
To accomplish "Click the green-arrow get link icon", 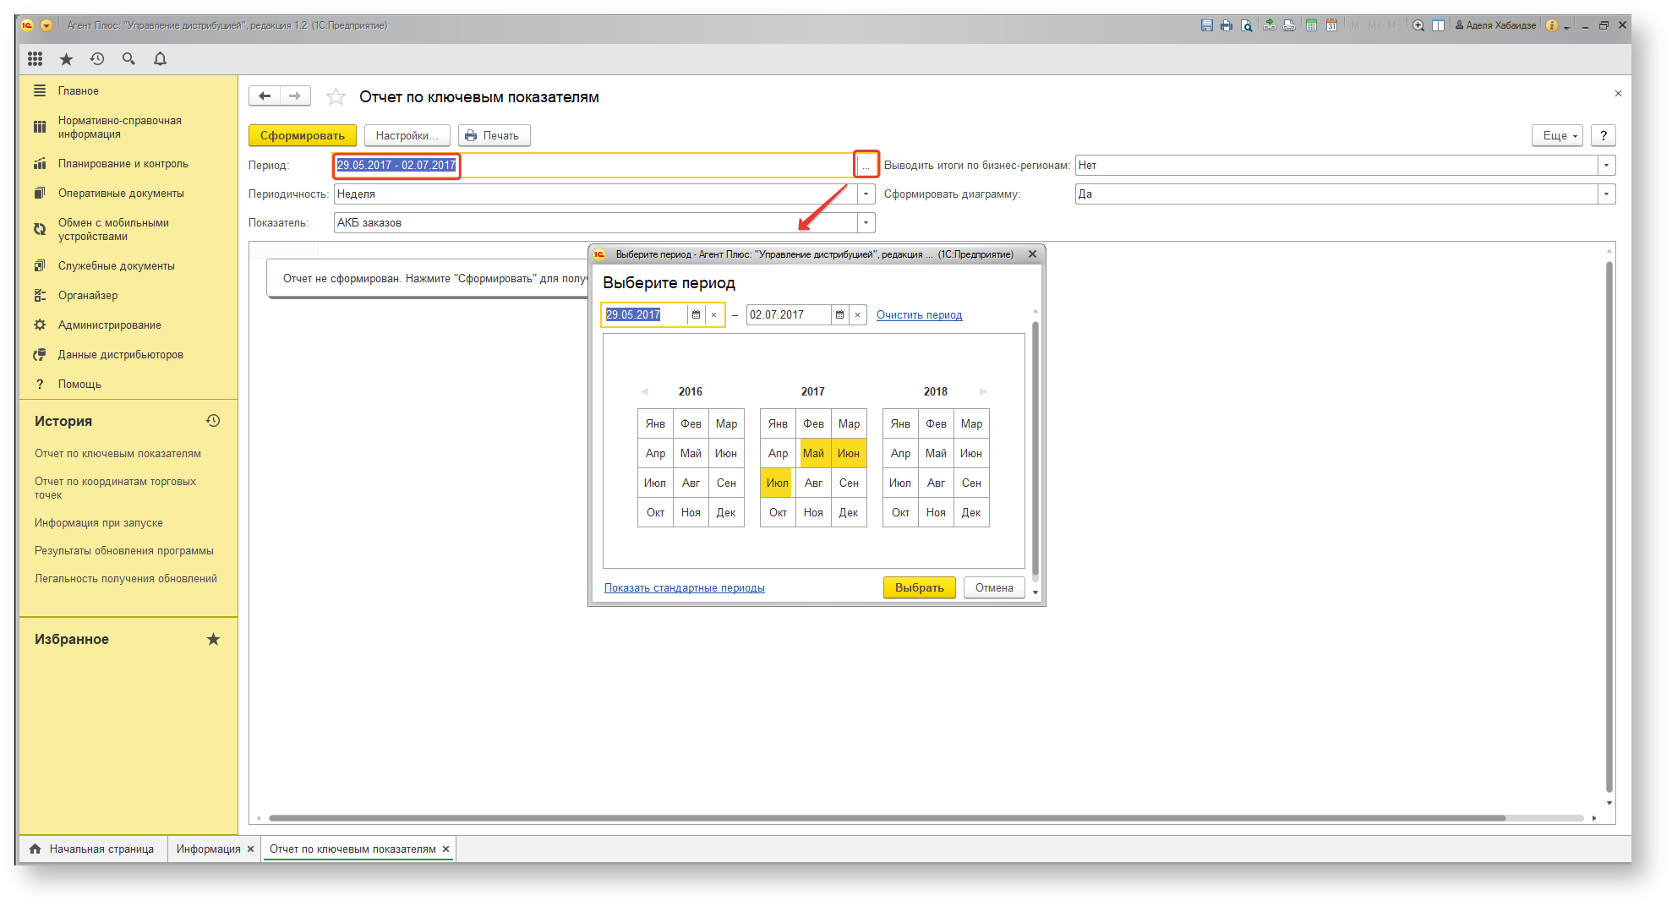I will (1270, 25).
